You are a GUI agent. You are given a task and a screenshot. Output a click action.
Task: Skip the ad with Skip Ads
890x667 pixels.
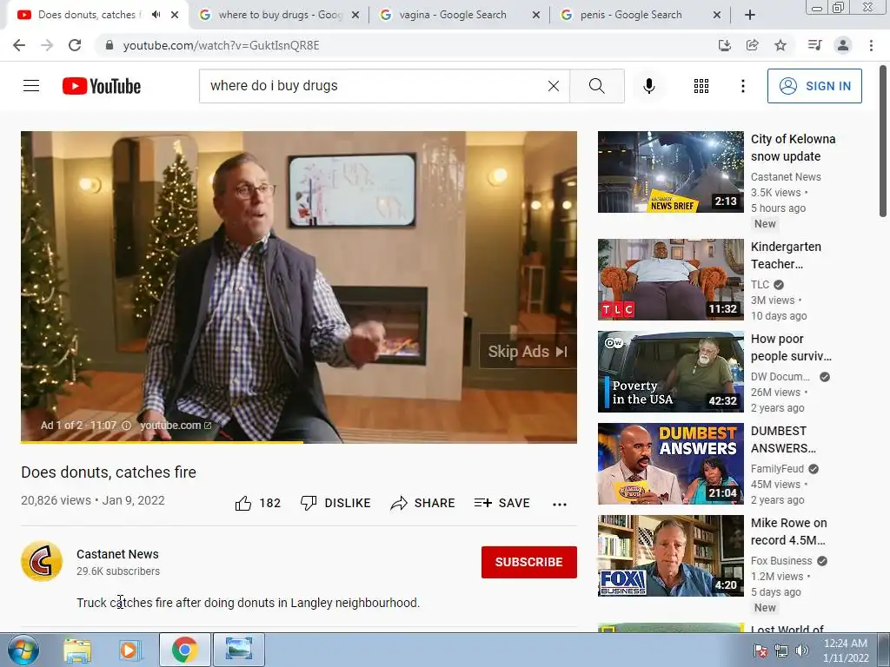[x=528, y=351]
